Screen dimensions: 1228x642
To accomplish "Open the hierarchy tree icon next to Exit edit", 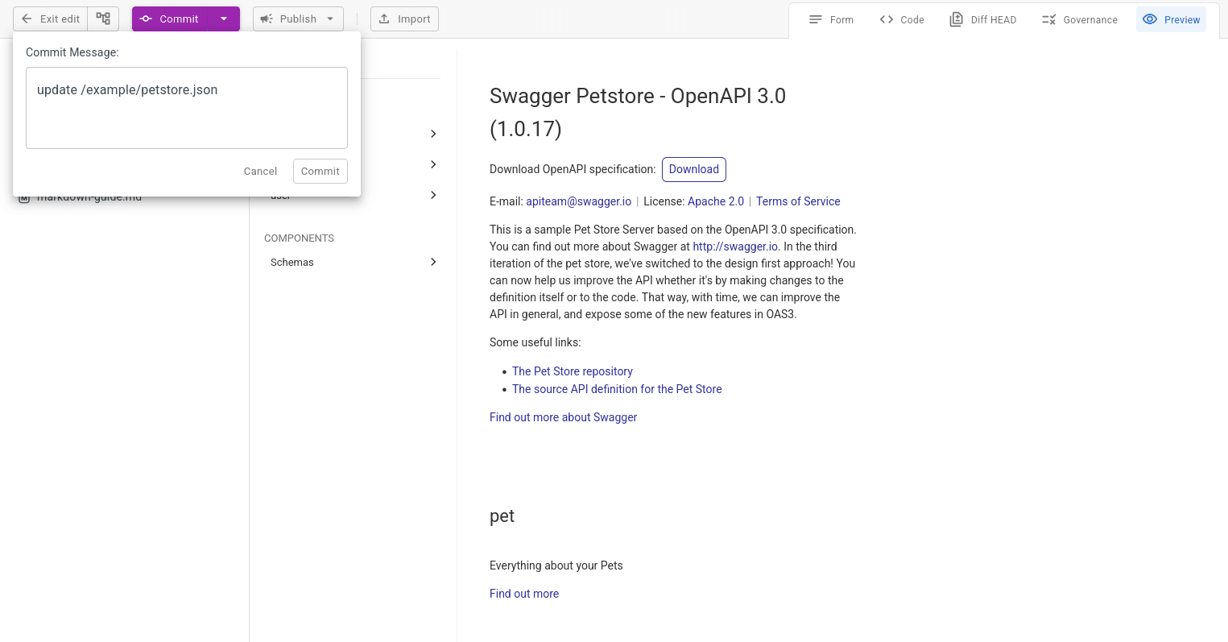I will (103, 19).
